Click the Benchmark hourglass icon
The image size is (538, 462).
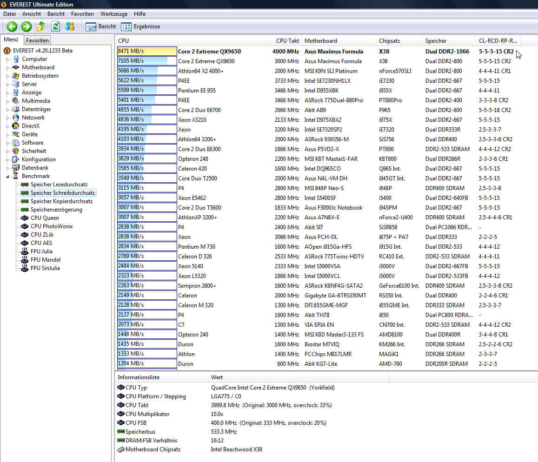(x=15, y=176)
